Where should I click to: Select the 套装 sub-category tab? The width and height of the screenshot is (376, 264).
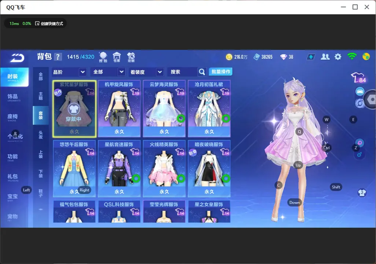(x=41, y=115)
